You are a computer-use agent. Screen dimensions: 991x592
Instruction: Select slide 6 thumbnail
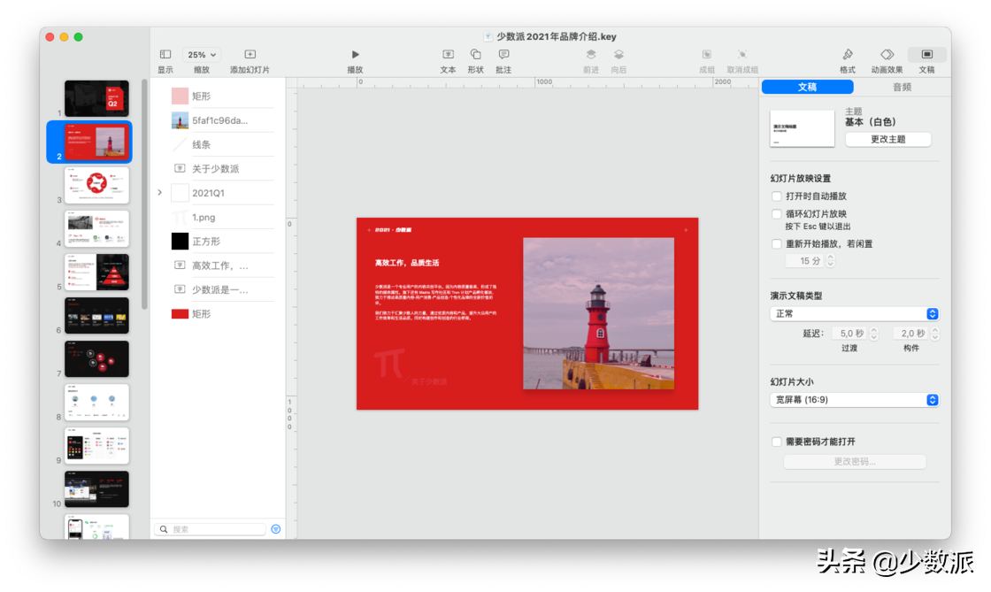click(x=96, y=315)
